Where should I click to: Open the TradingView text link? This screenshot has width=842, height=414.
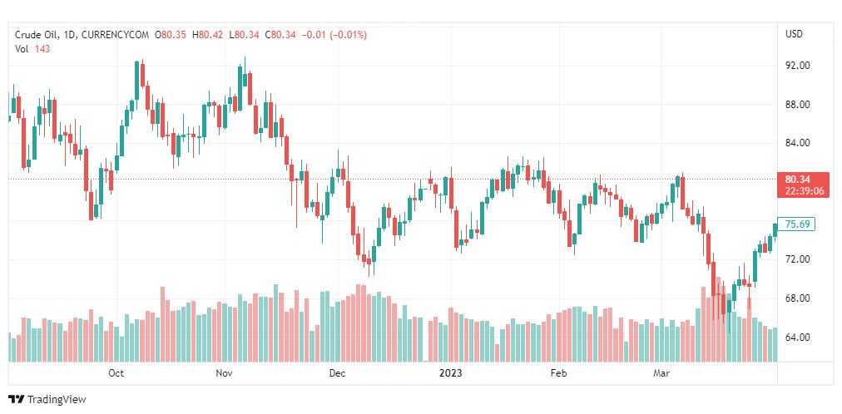coord(56,400)
